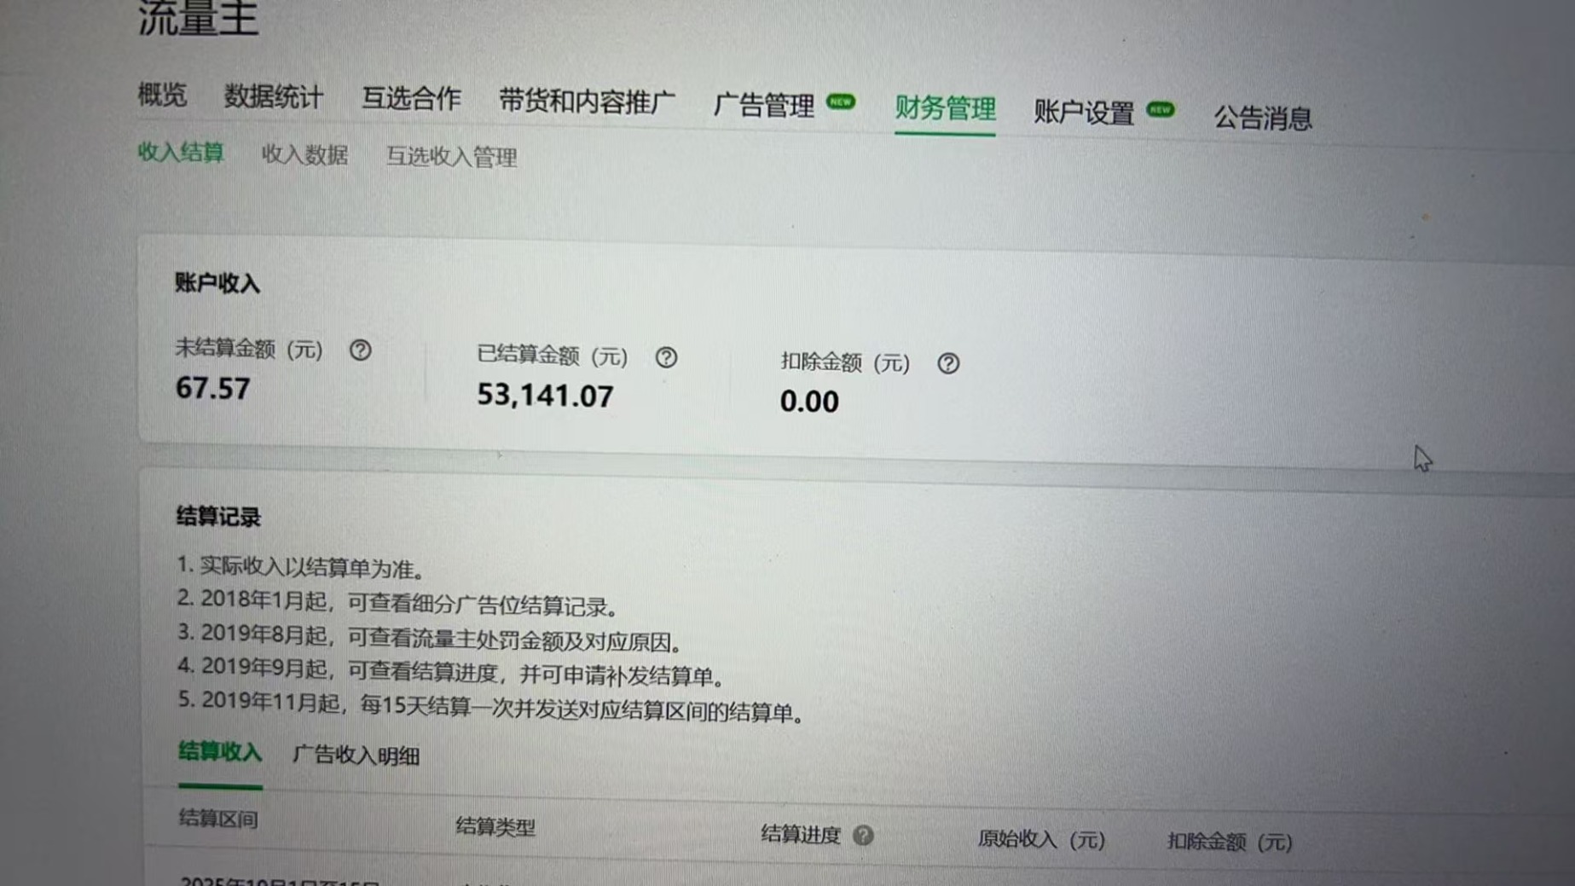Open the 账户设置 tab
The image size is (1575, 886).
1084,113
